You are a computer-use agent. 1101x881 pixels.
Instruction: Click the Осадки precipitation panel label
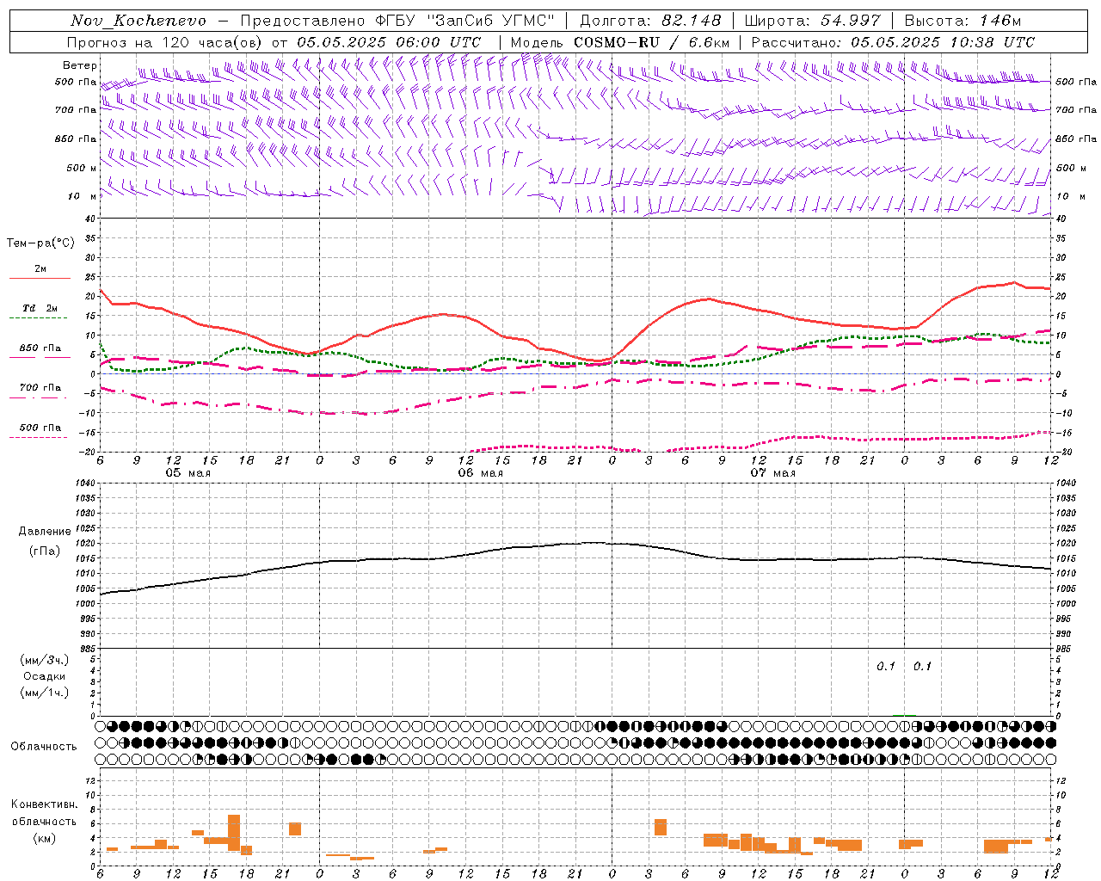tap(45, 676)
